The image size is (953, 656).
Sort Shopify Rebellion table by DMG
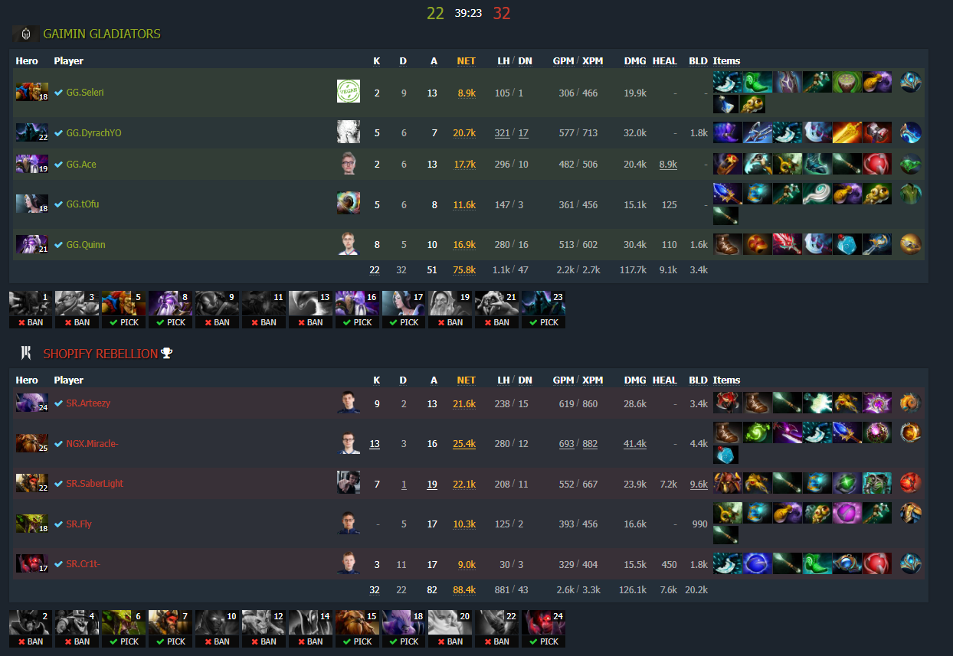[x=635, y=380]
